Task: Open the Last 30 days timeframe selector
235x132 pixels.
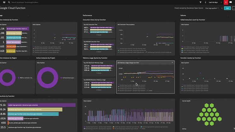Action: pyautogui.click(x=213, y=2)
